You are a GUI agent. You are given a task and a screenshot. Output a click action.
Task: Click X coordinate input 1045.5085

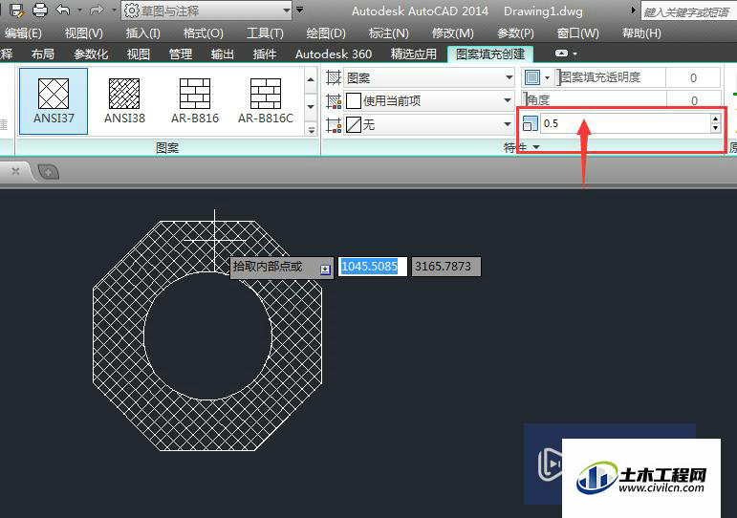[372, 267]
